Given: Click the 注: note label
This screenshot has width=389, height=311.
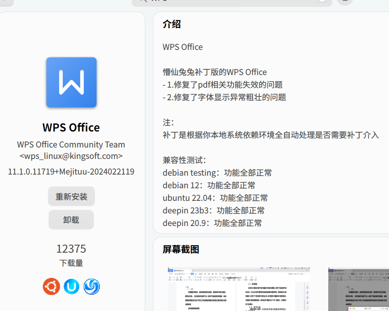Looking at the screenshot, I should [169, 122].
